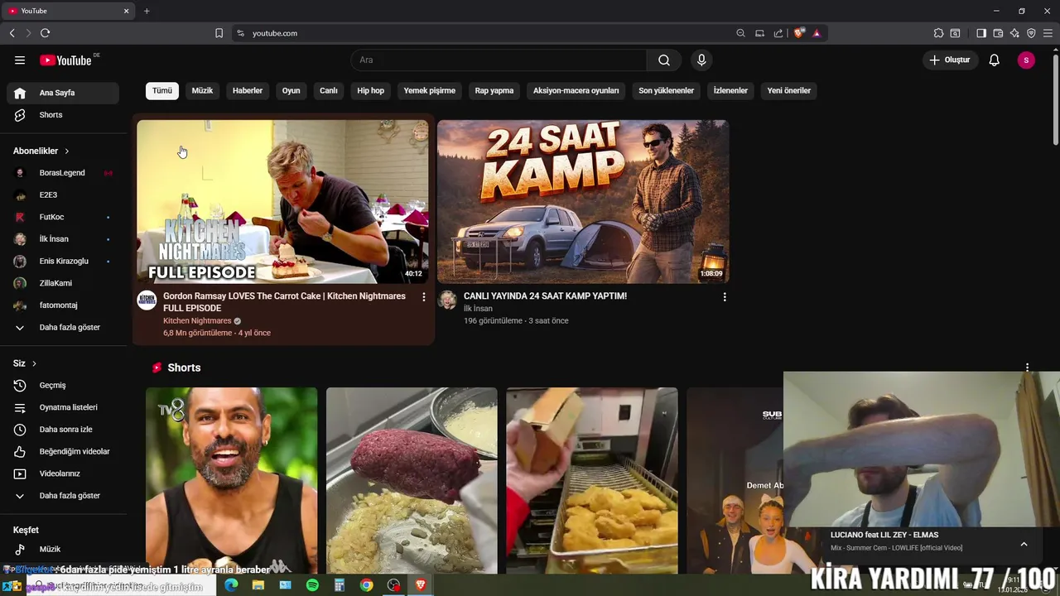Go back in browser navigation
Screen dimensions: 1060x596
point(12,33)
